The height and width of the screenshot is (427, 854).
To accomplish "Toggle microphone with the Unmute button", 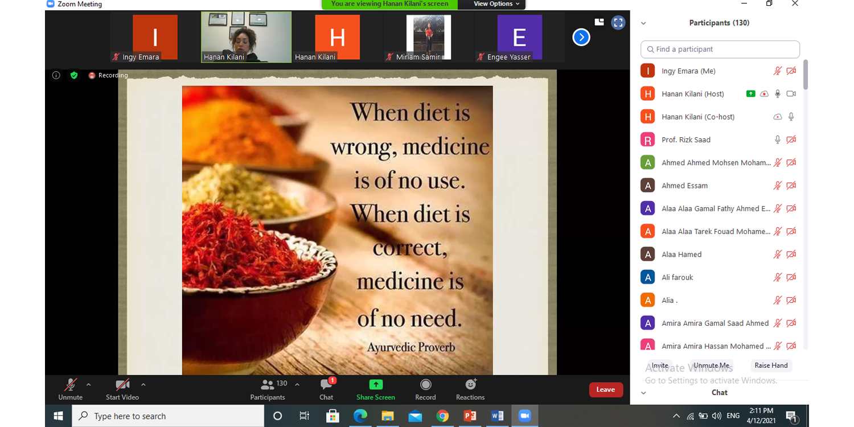I will (71, 385).
